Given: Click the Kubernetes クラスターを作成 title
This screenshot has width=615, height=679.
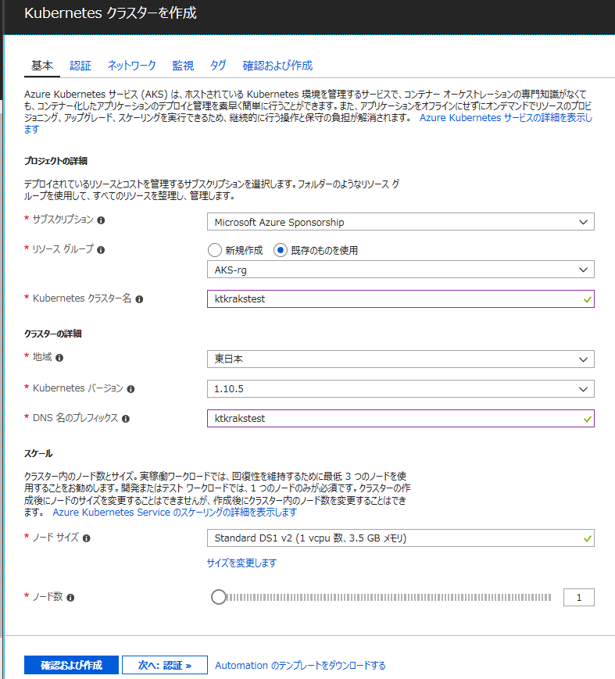Looking at the screenshot, I should pyautogui.click(x=110, y=13).
